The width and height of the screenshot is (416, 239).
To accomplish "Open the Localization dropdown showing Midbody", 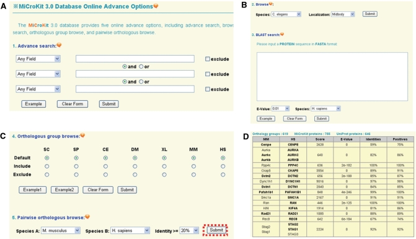I will coord(343,14).
